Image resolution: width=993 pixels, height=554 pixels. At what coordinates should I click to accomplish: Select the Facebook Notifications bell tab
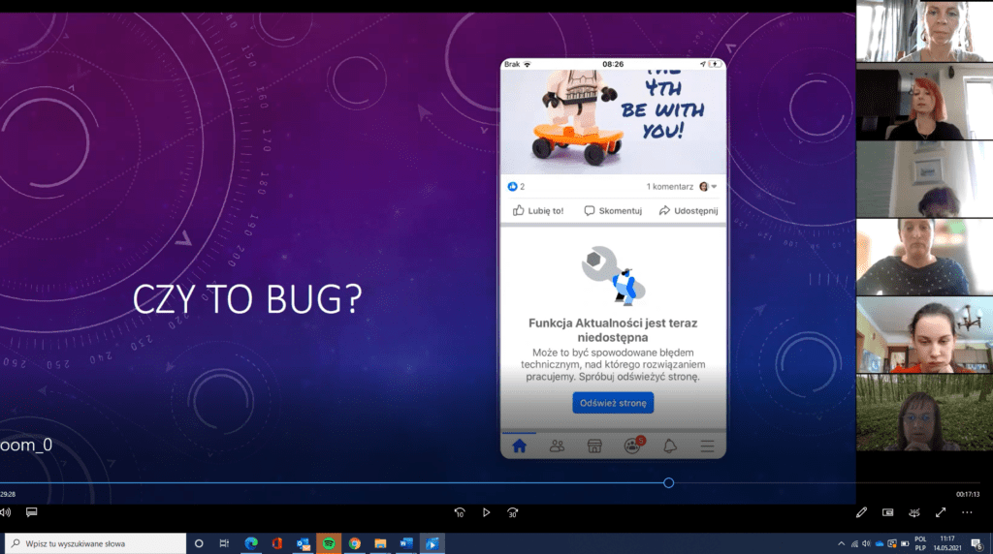(670, 446)
